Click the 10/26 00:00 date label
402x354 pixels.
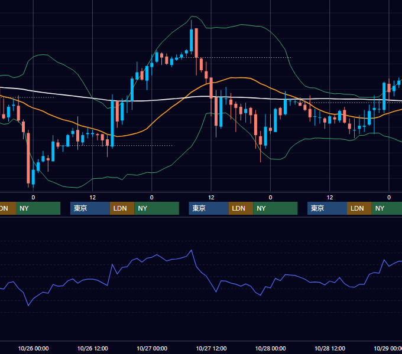(33, 348)
